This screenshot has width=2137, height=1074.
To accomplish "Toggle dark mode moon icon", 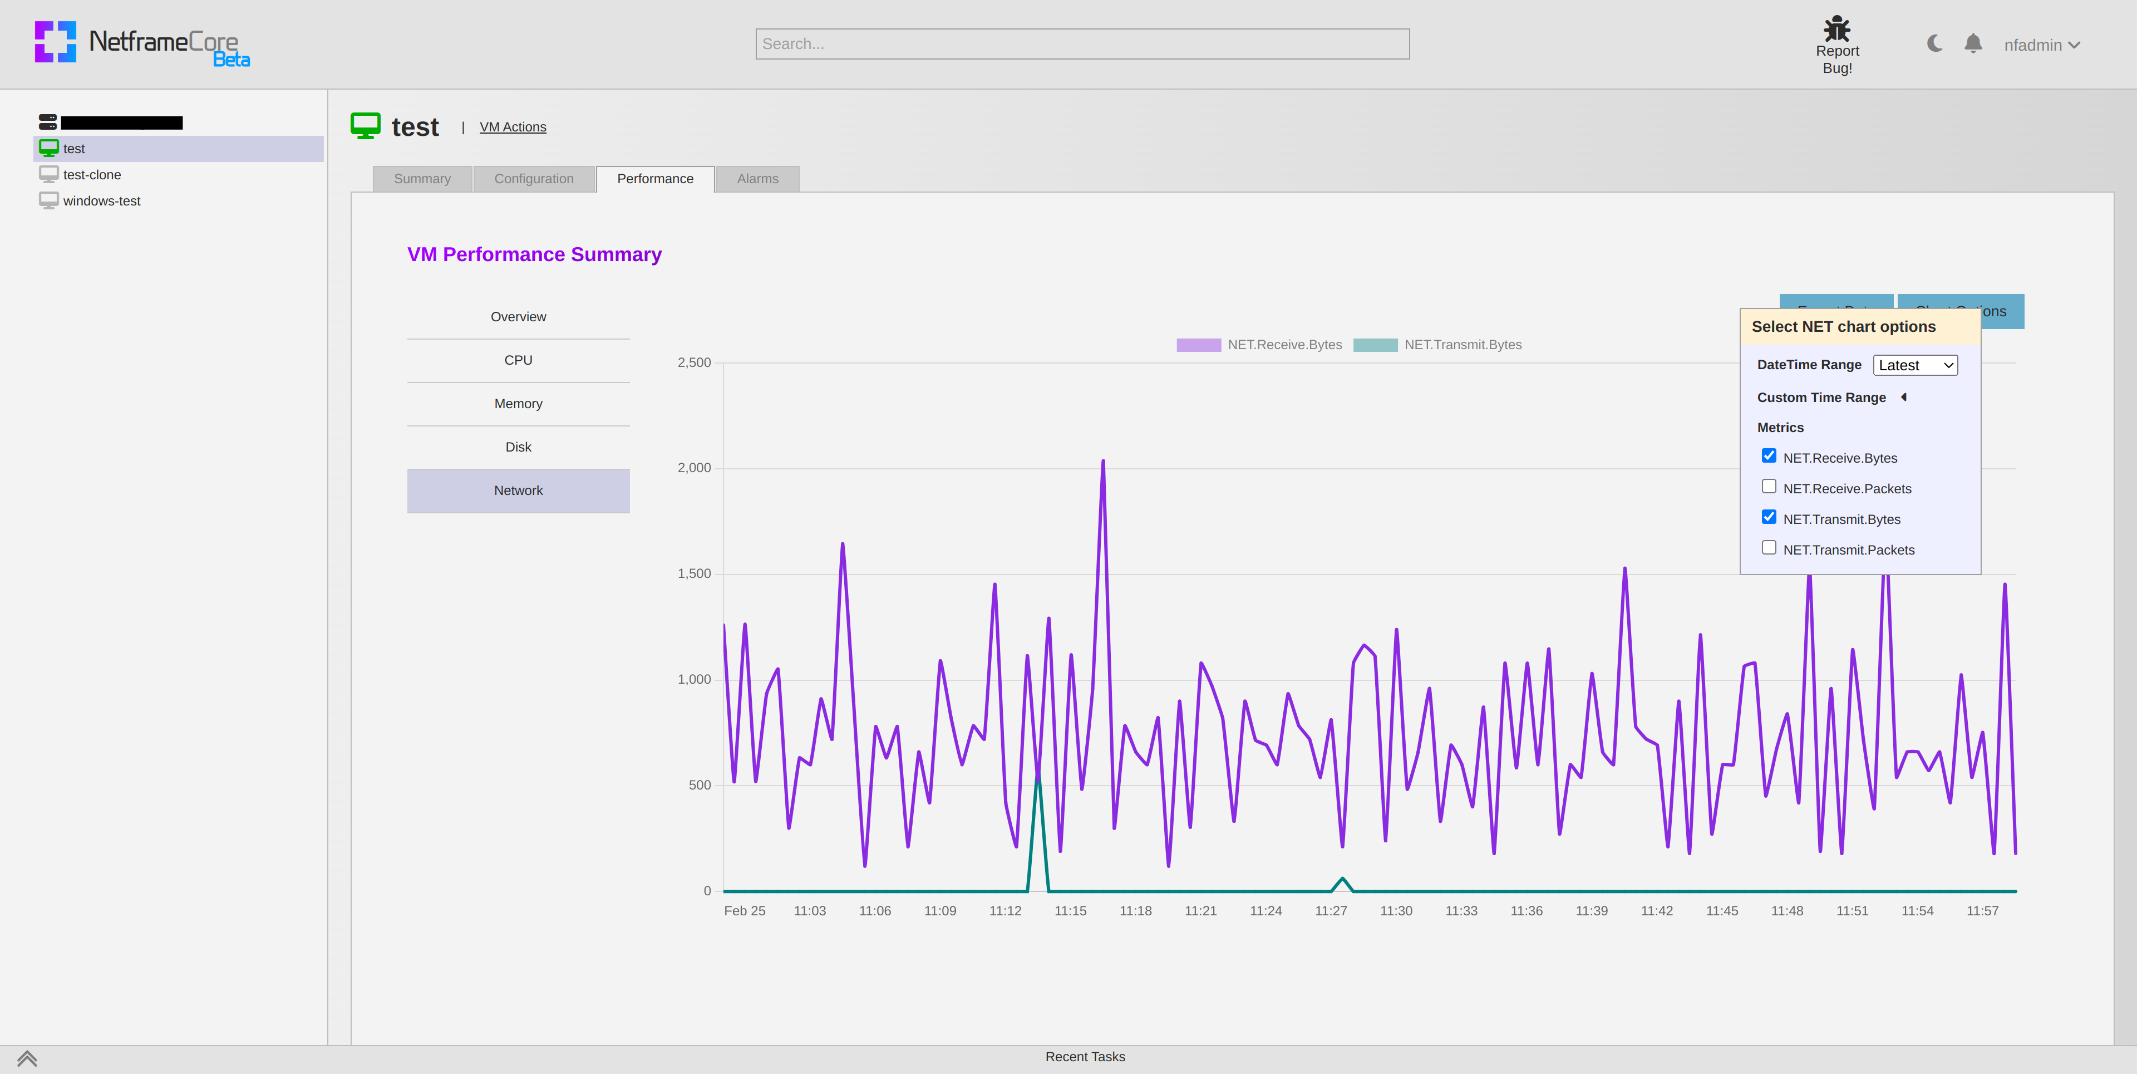I will (1934, 43).
